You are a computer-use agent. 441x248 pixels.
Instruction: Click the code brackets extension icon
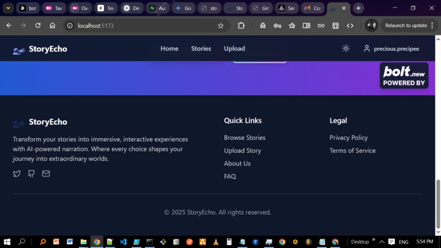(x=350, y=26)
